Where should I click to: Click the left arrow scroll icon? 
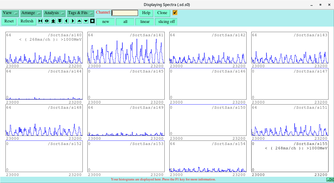[66, 21]
